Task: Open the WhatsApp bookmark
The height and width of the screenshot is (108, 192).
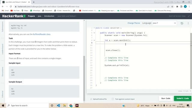Action: coord(35,11)
